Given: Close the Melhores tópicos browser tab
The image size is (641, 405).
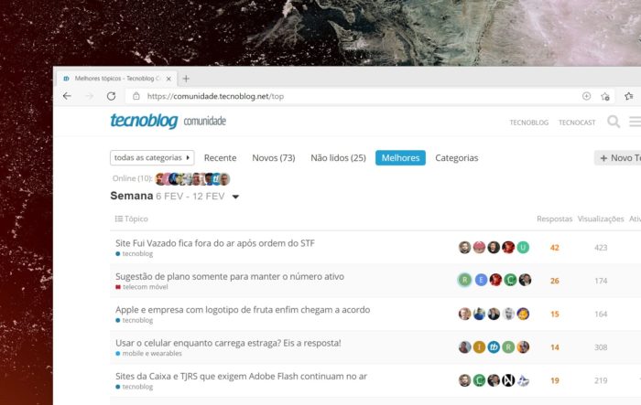Looking at the screenshot, I should tap(168, 79).
